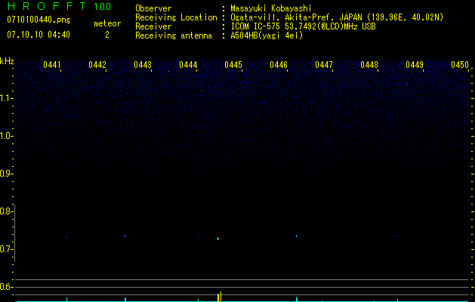Click the meteor count value 2
475x302 pixels.
(x=107, y=35)
